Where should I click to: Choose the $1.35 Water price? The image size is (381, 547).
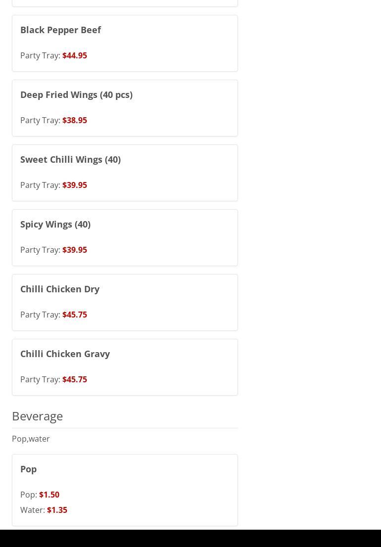coord(57,510)
